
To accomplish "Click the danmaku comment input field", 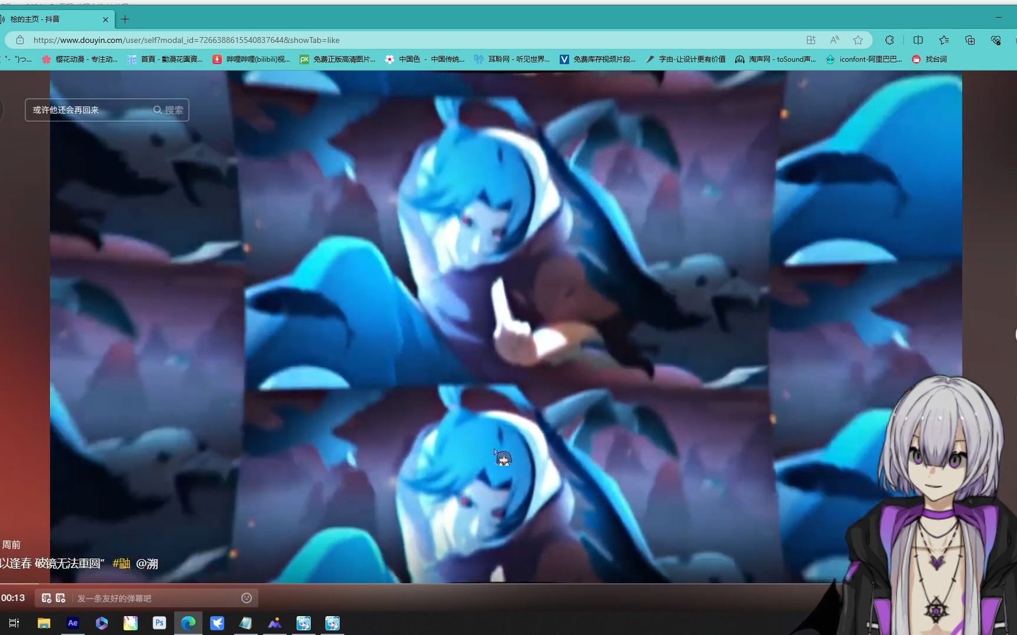I will coord(156,598).
